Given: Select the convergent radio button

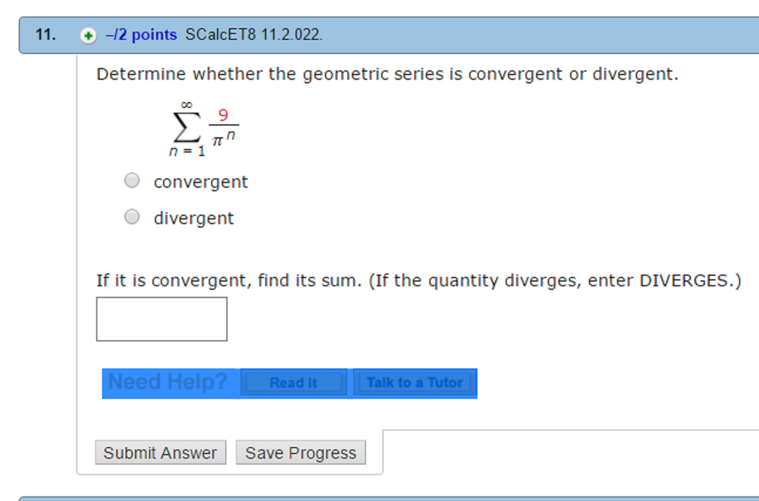Looking at the screenshot, I should [x=131, y=180].
